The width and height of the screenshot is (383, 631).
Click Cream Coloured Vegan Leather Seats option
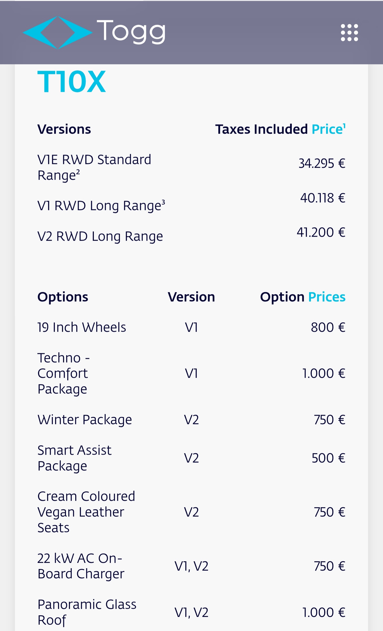coord(86,512)
